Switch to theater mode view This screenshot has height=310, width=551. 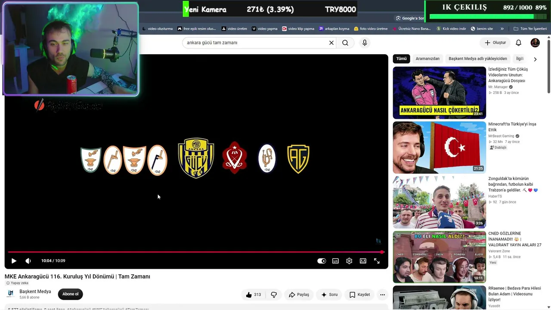click(x=363, y=261)
